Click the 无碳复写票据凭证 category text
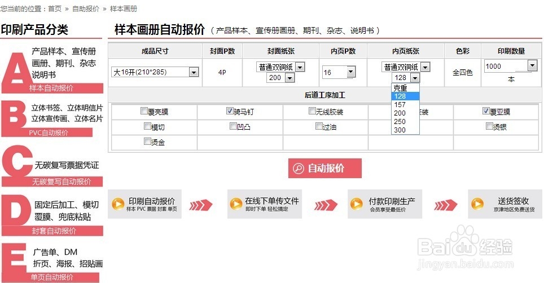Screen dimensions: 544x283 pos(67,165)
